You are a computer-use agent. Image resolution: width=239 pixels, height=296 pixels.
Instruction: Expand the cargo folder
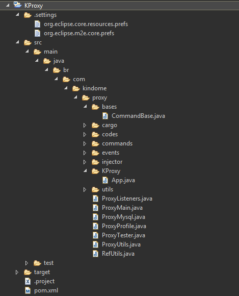[85, 125]
